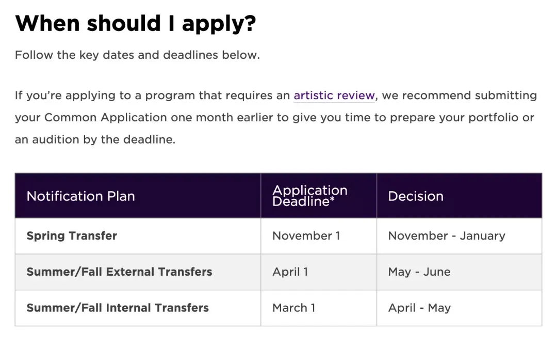Click the March 1 deadline cell

(x=294, y=308)
